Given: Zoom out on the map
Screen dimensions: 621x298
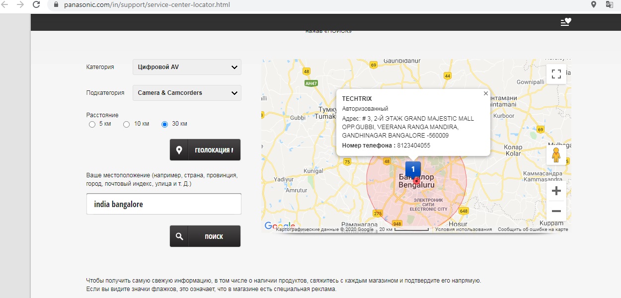Looking at the screenshot, I should pos(556,211).
